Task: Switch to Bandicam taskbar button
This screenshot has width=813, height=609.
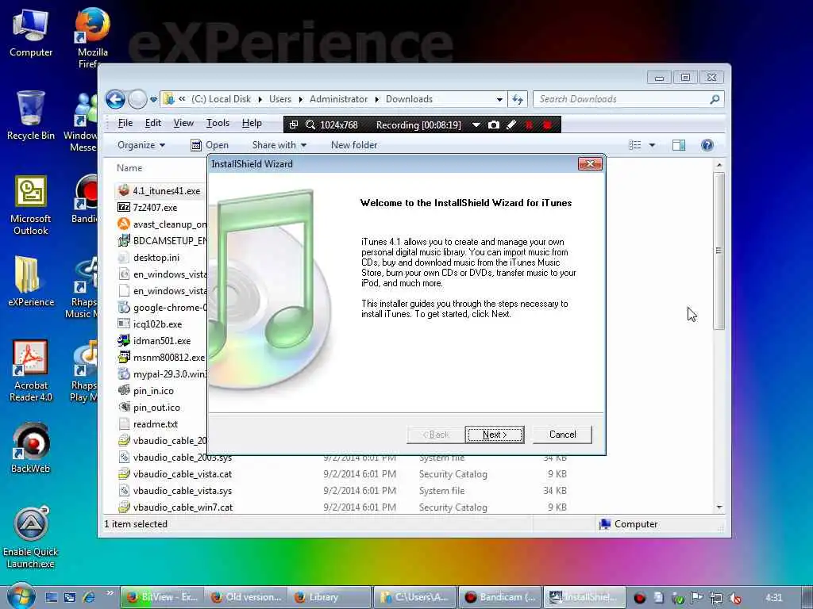Action: pos(500,597)
